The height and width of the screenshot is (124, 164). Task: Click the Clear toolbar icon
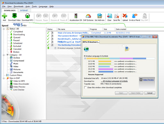(x=110, y=16)
